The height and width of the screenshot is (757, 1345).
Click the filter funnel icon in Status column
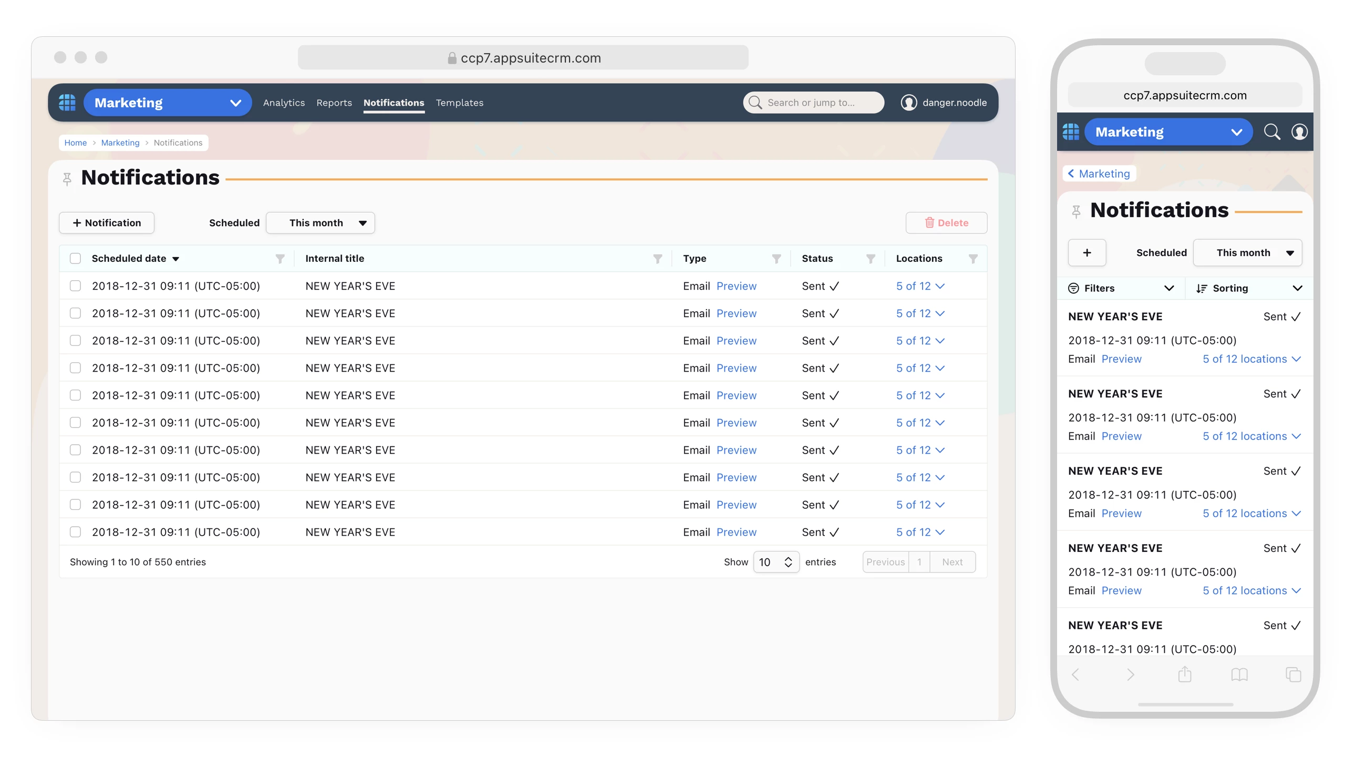coord(871,259)
